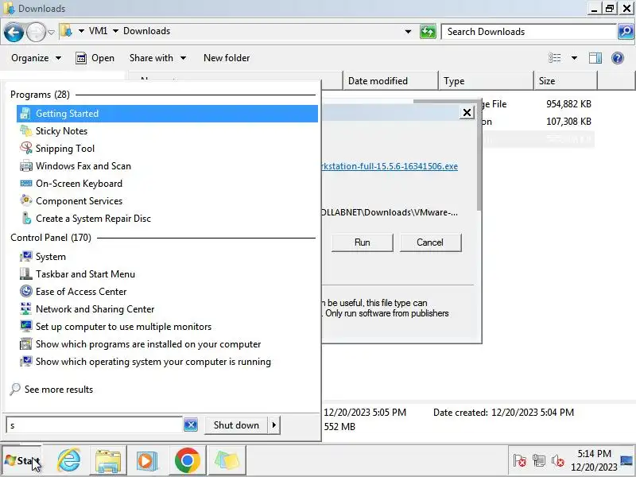Click Open in the explorer toolbar
The height and width of the screenshot is (477, 636).
95,58
